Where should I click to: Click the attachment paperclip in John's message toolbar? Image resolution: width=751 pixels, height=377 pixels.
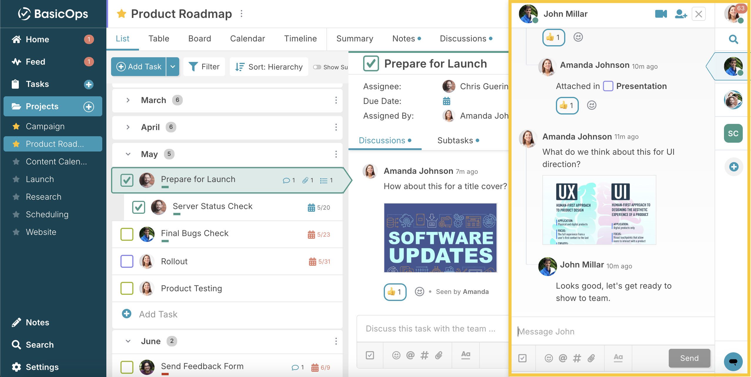point(591,358)
